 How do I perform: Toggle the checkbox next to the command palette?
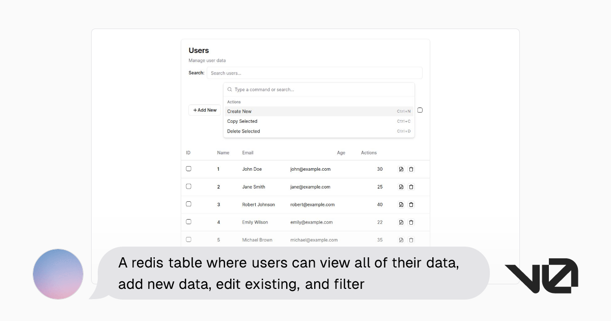point(420,110)
